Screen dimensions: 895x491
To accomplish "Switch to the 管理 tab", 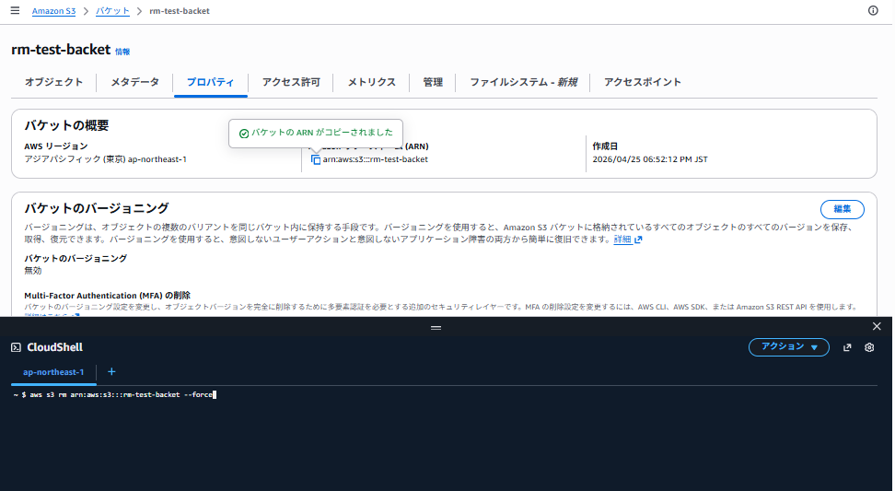I will [433, 82].
